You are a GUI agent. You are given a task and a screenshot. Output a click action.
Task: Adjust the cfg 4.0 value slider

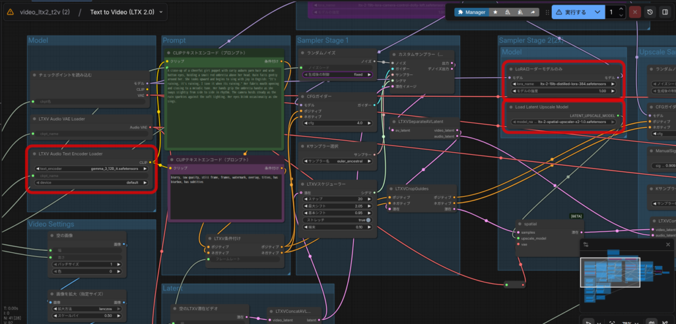[337, 122]
